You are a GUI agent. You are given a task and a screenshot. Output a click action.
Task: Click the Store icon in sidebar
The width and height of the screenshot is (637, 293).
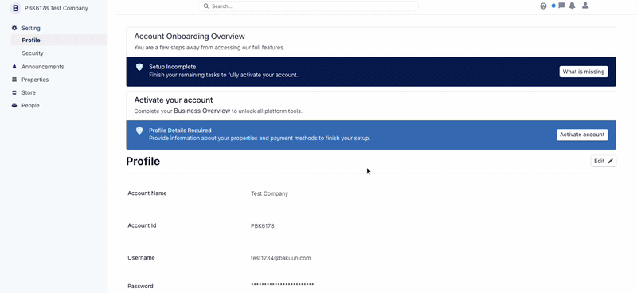[14, 92]
